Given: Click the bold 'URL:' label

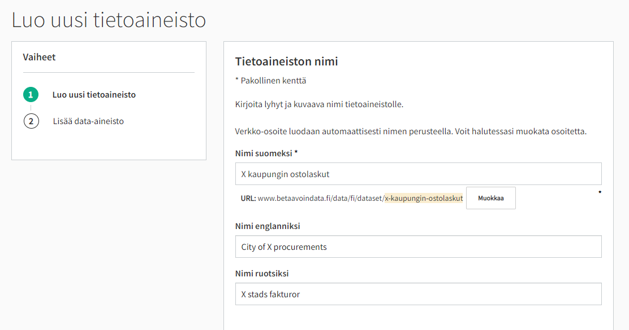Looking at the screenshot, I should tap(248, 199).
